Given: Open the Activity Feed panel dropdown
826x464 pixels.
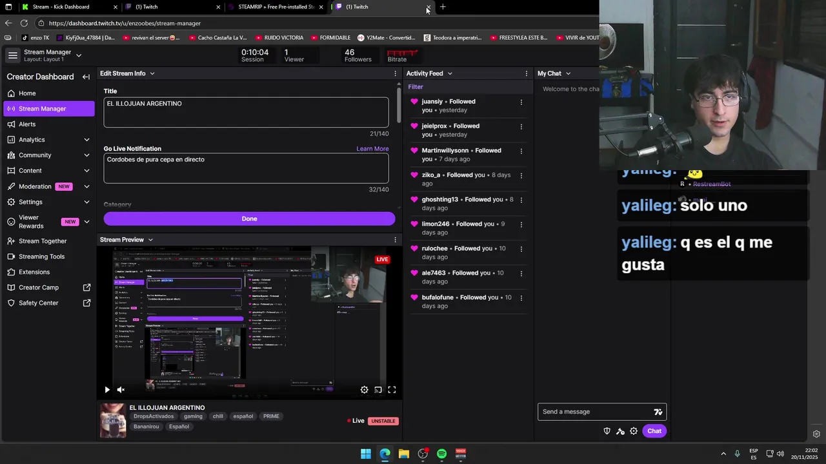Looking at the screenshot, I should tap(450, 73).
